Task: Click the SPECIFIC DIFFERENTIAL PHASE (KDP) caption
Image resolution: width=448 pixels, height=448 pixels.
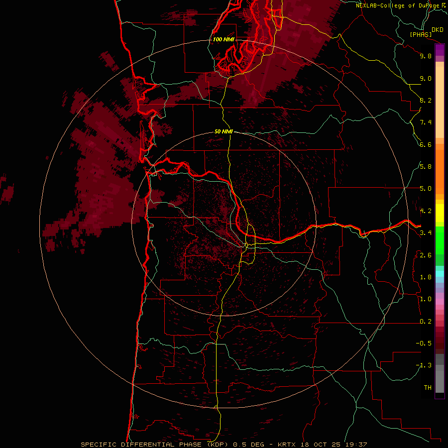Action: 155,445
